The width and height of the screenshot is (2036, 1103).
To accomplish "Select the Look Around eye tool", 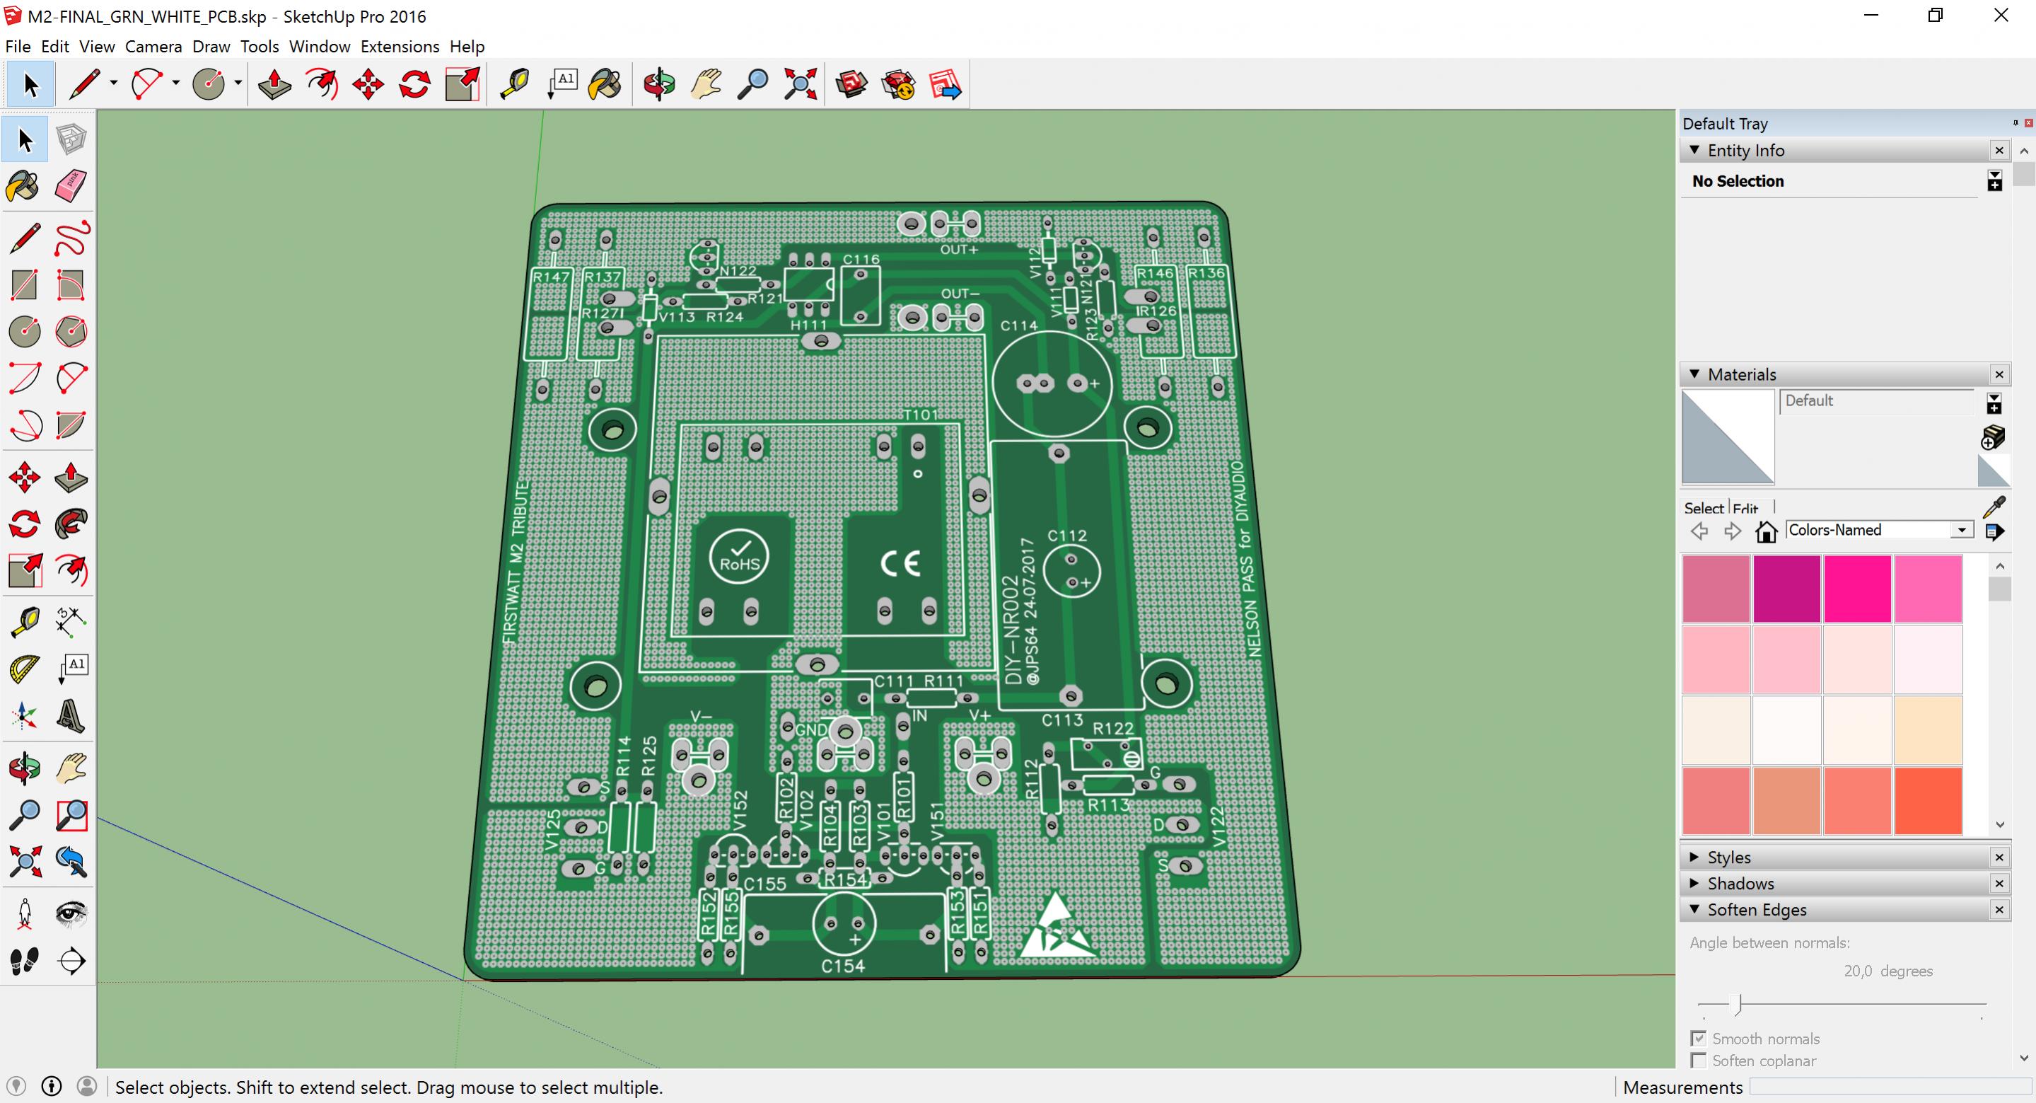I will click(71, 913).
